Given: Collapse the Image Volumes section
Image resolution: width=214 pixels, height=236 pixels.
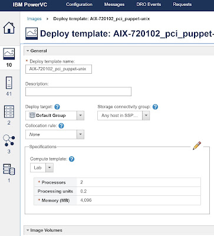Looking at the screenshot, I should point(28,230).
